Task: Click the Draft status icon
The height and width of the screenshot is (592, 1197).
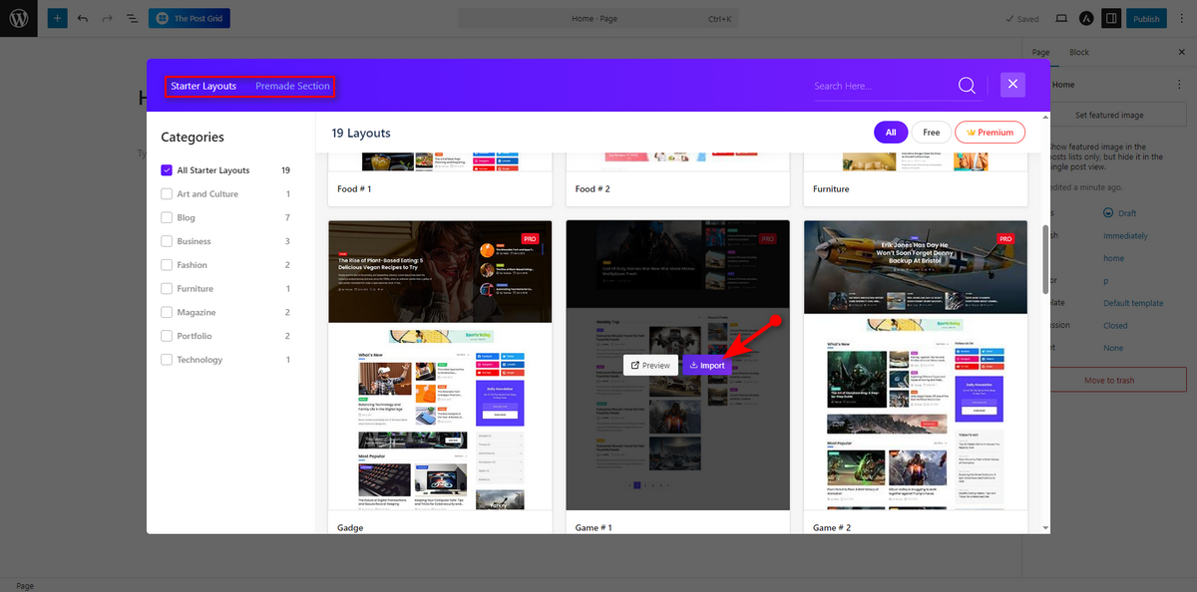Action: (x=1109, y=213)
